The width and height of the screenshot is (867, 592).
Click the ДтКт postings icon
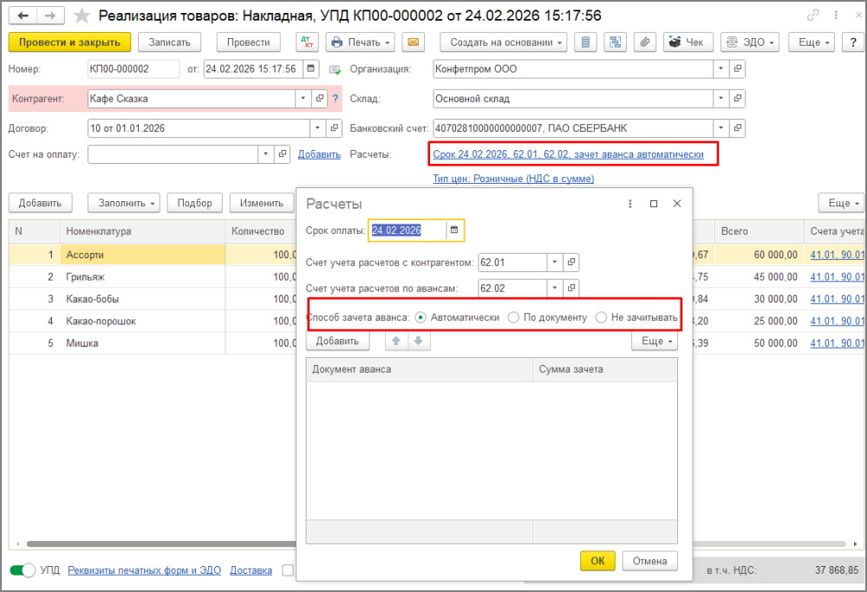[x=307, y=42]
